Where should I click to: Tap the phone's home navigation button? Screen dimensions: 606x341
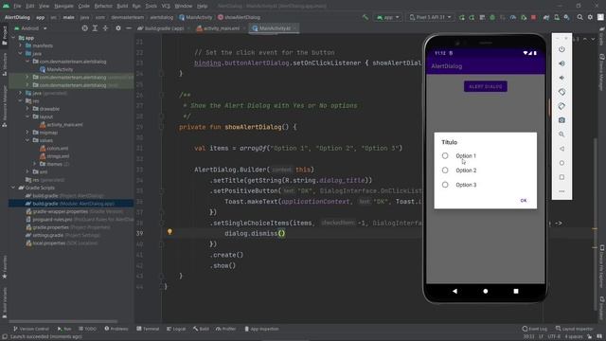point(486,291)
